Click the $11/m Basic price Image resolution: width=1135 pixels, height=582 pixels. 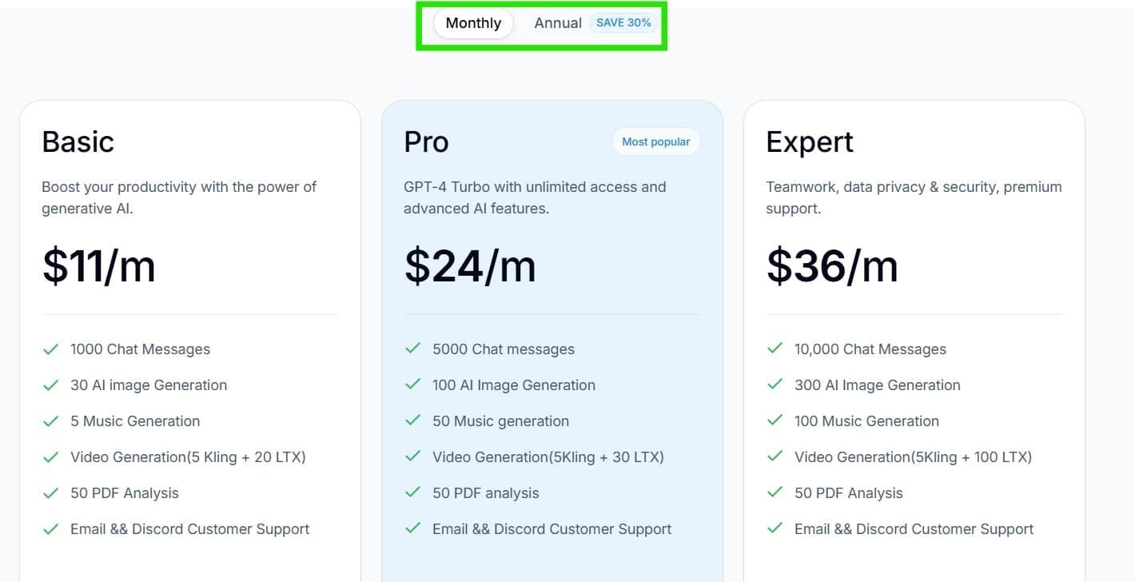[x=98, y=265]
